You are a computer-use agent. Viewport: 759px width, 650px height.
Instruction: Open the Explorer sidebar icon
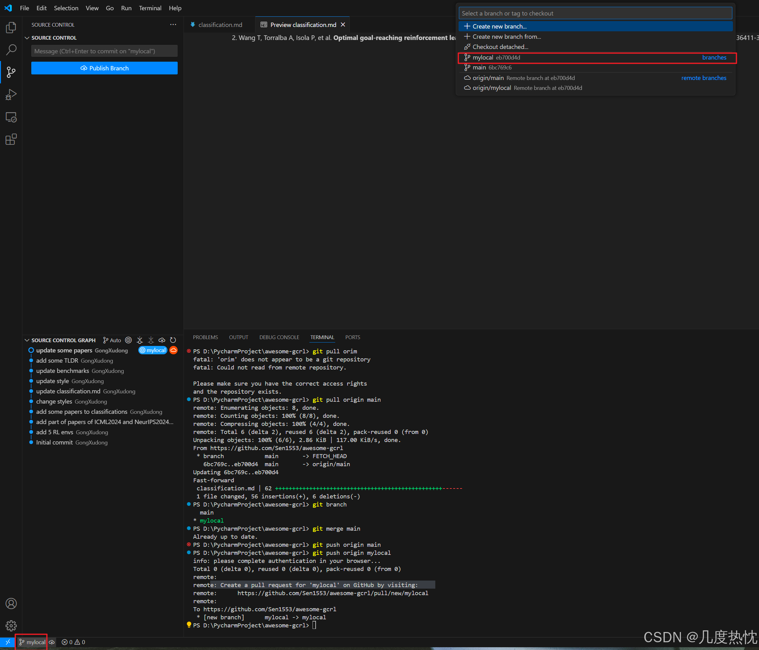[11, 27]
